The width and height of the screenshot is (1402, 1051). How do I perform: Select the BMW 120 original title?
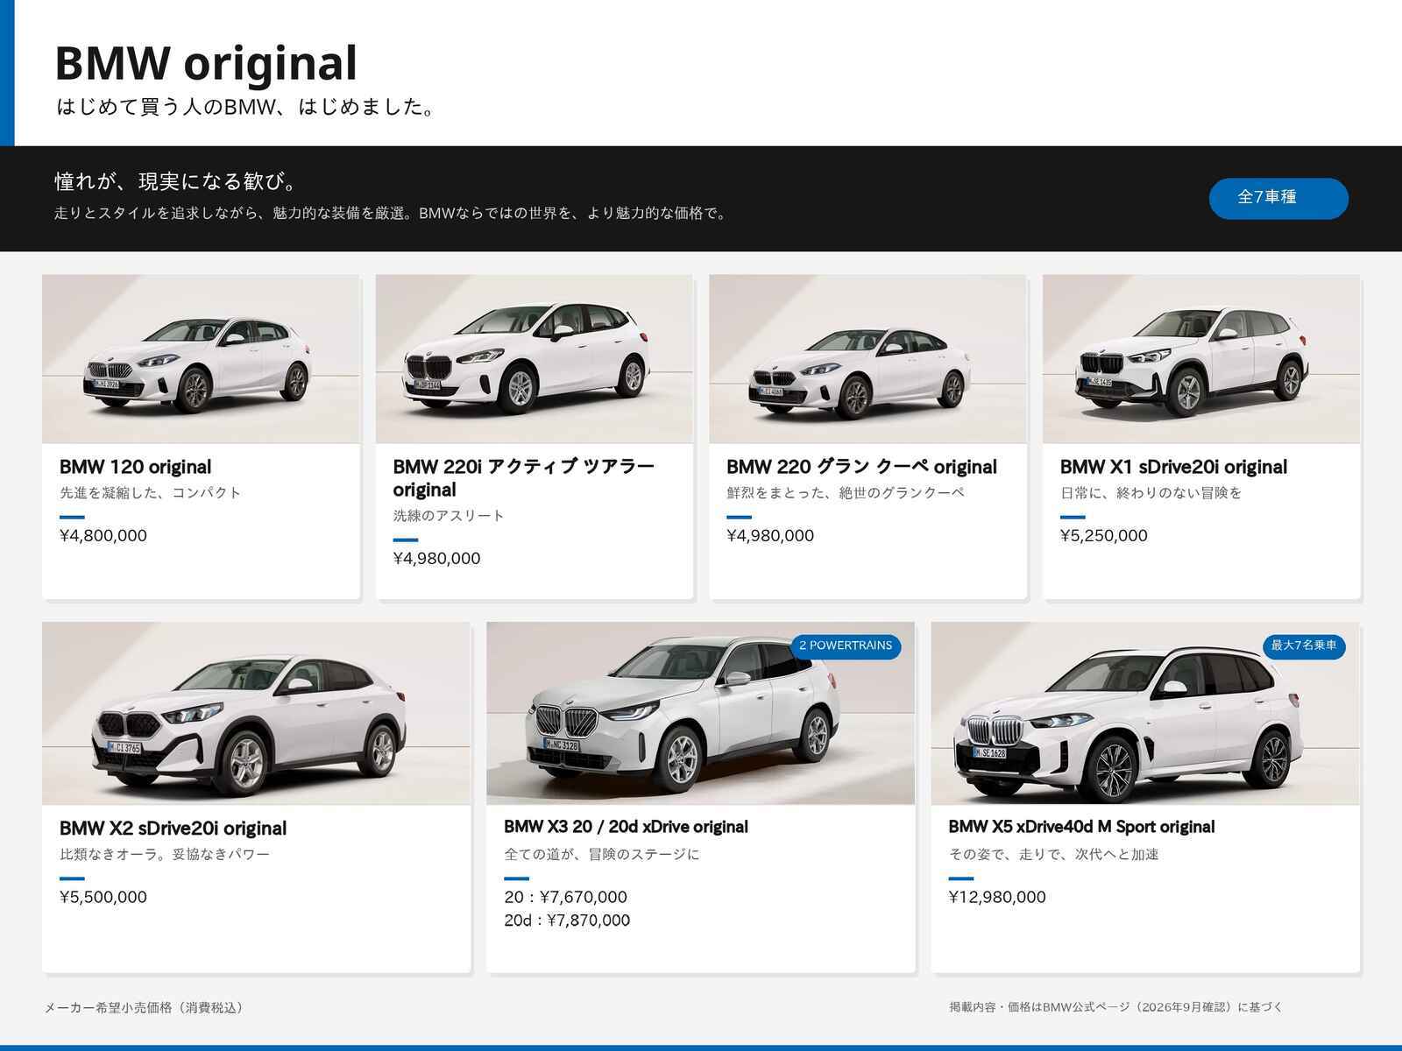point(136,467)
